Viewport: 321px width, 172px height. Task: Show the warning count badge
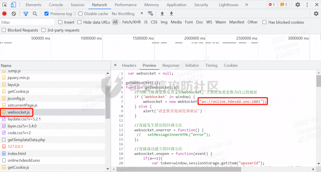tap(284, 5)
